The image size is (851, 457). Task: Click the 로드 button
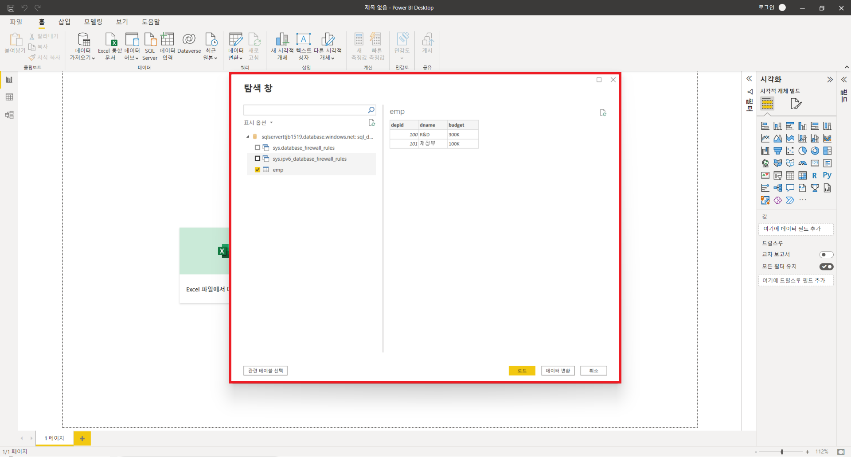(522, 371)
